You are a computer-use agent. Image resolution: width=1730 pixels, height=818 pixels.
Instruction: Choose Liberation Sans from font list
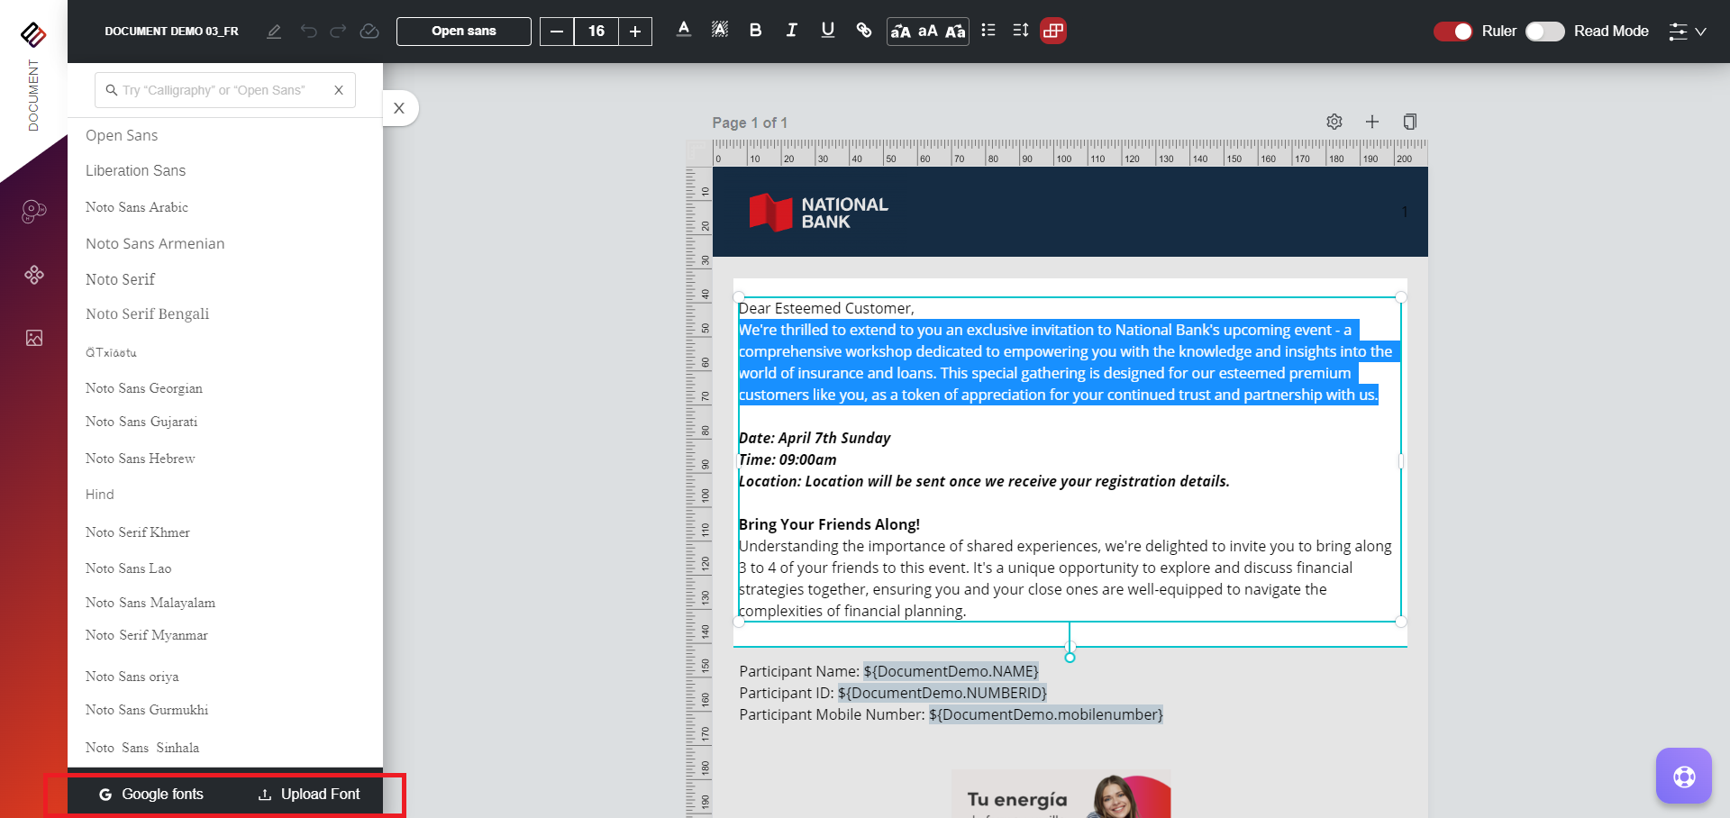(136, 171)
